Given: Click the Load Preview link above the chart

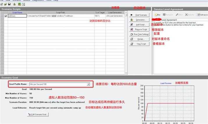Looking at the screenshot, I should point(166,83).
